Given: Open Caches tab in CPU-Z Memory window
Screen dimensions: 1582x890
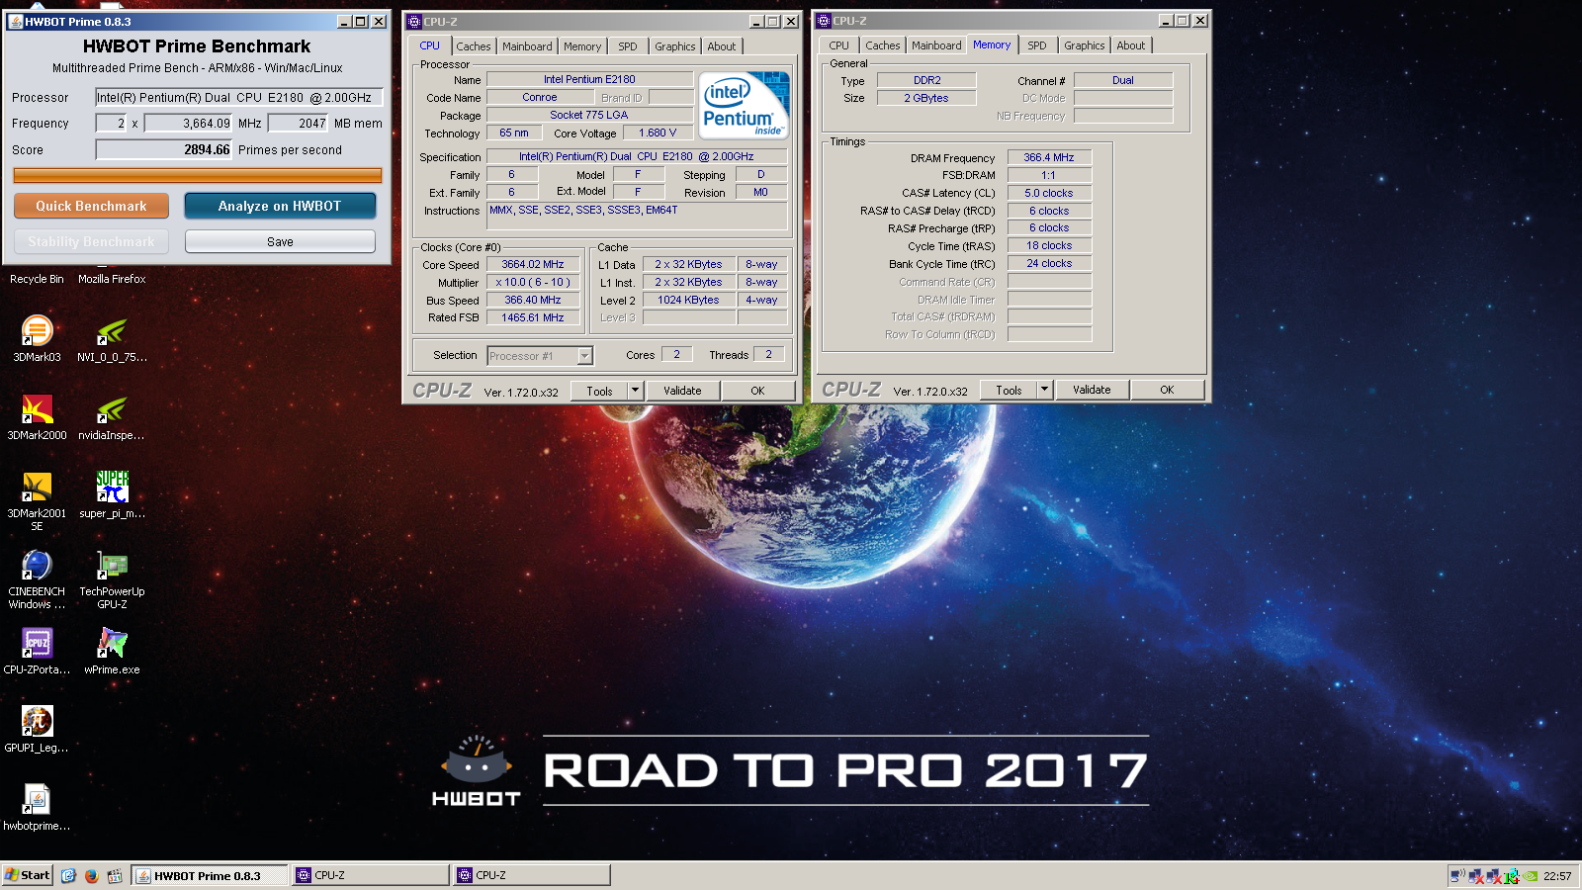Looking at the screenshot, I should pyautogui.click(x=882, y=45).
